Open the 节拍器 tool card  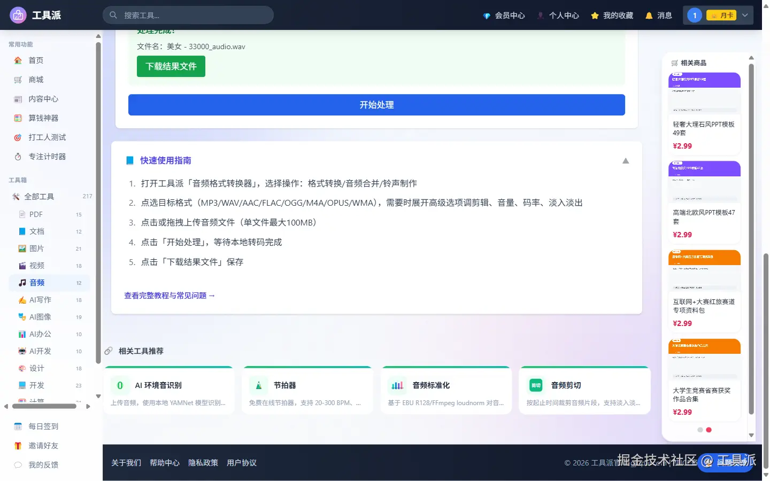coord(307,391)
